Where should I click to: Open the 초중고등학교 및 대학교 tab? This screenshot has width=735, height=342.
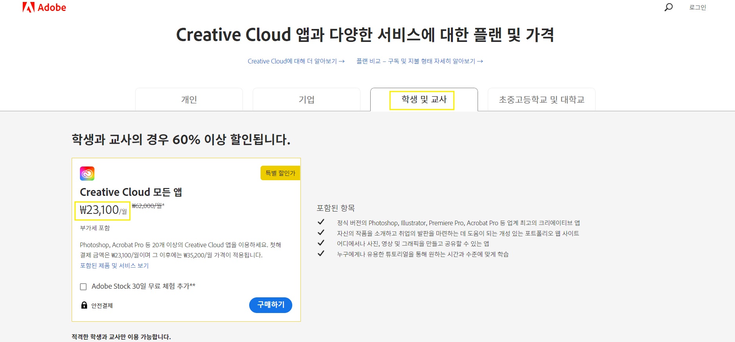click(x=541, y=100)
